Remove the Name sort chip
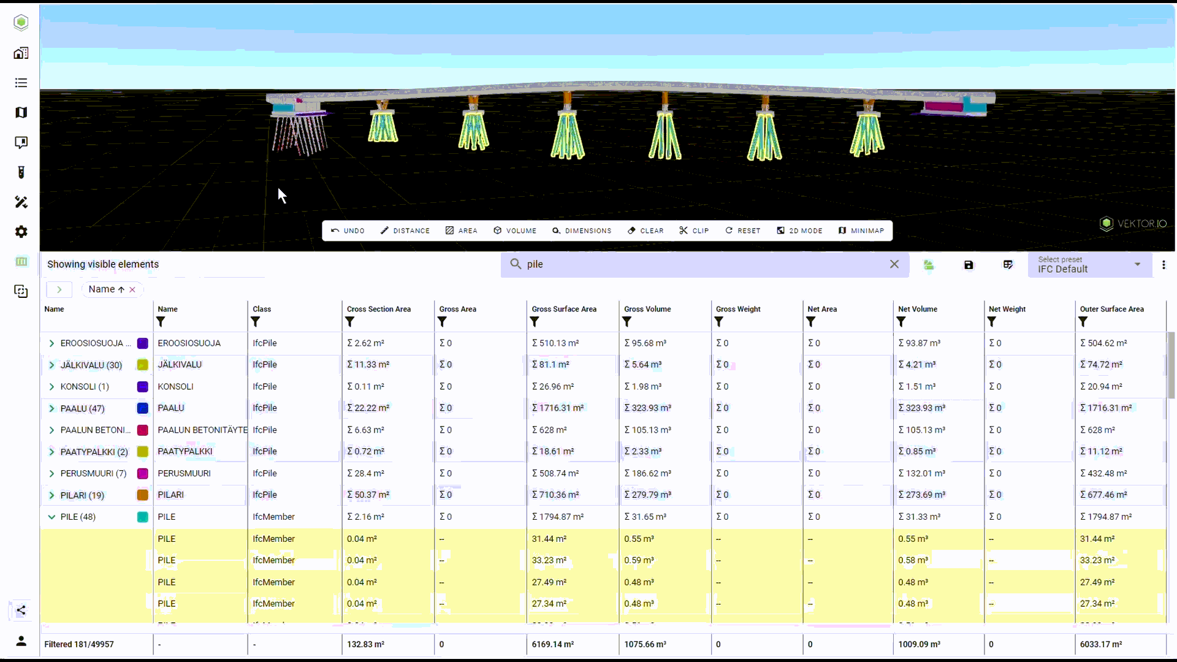Image resolution: width=1177 pixels, height=662 pixels. click(x=132, y=290)
